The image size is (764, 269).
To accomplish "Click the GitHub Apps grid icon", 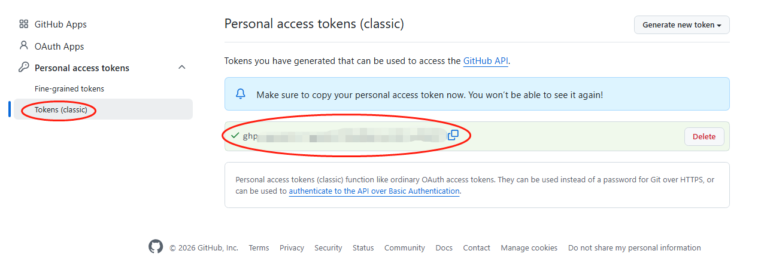I will [x=24, y=25].
